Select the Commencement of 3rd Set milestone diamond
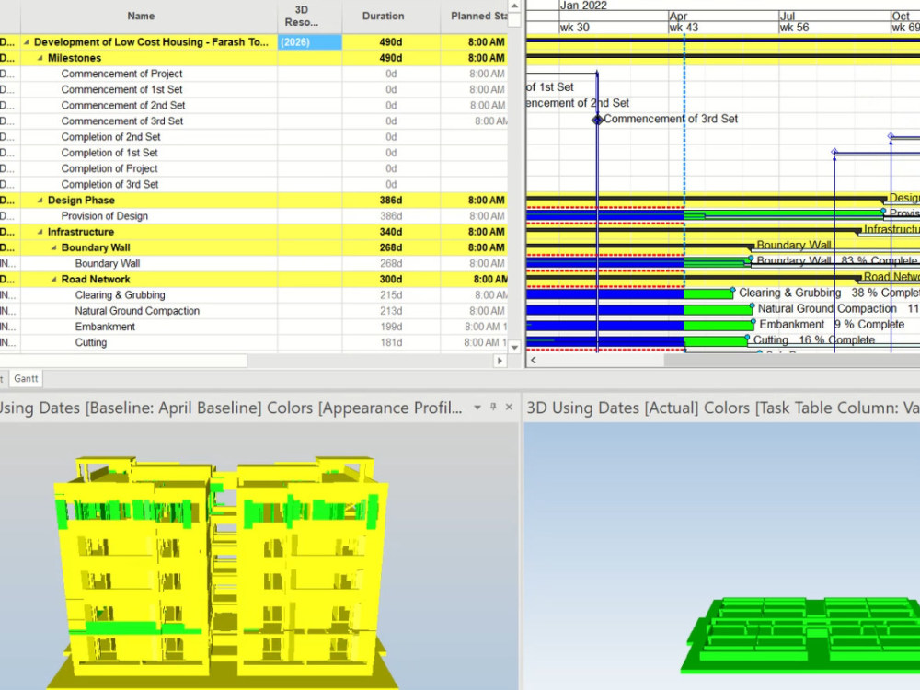The image size is (920, 690). coord(599,119)
